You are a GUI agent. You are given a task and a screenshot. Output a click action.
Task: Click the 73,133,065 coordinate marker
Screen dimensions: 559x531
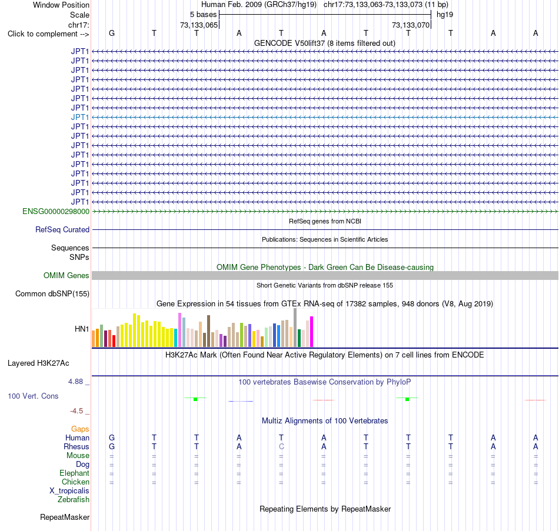click(x=199, y=25)
